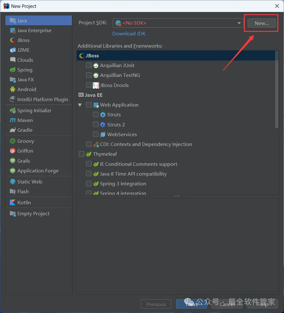284x313 pixels.
Task: Select the JBoss header row in frameworks
Action: 176,56
